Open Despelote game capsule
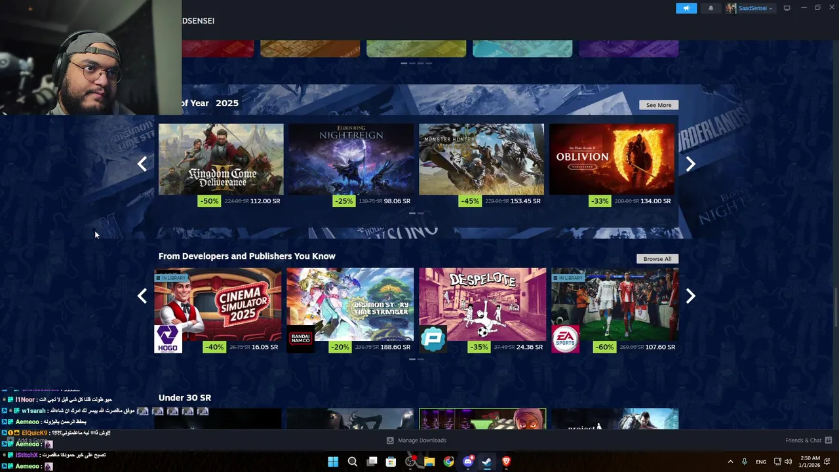 [482, 304]
